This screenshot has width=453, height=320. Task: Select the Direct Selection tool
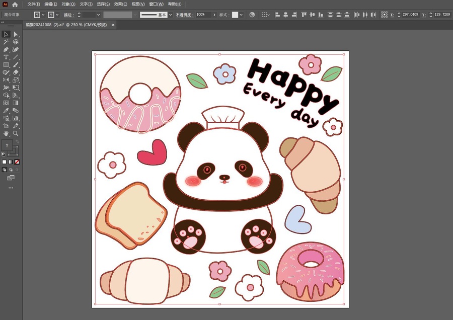click(16, 34)
